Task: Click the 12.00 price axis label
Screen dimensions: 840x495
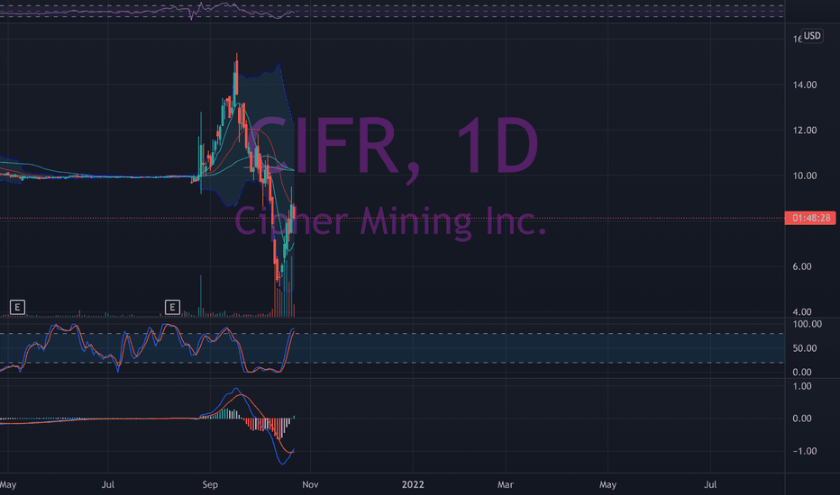Action: 805,130
